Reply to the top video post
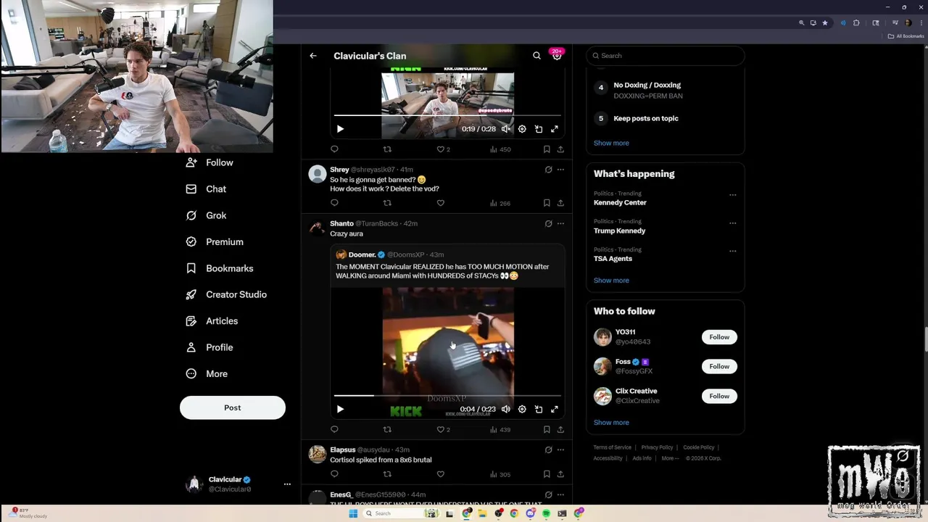This screenshot has width=928, height=522. [334, 149]
